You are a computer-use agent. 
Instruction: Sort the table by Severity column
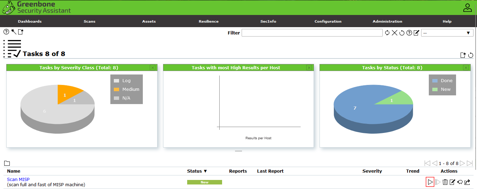tap(372, 171)
